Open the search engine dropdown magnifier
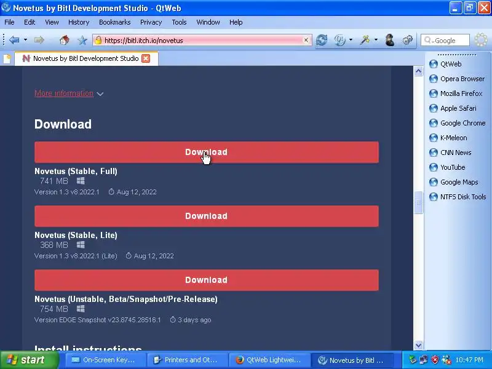Viewport: 492px width, 369px height. [x=429, y=41]
